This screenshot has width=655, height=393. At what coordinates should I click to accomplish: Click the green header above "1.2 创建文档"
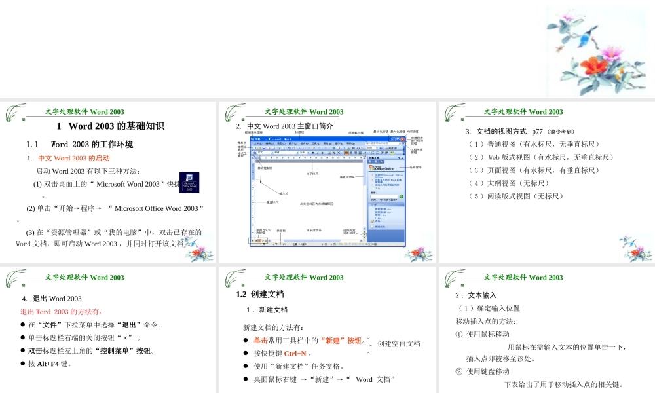304,277
